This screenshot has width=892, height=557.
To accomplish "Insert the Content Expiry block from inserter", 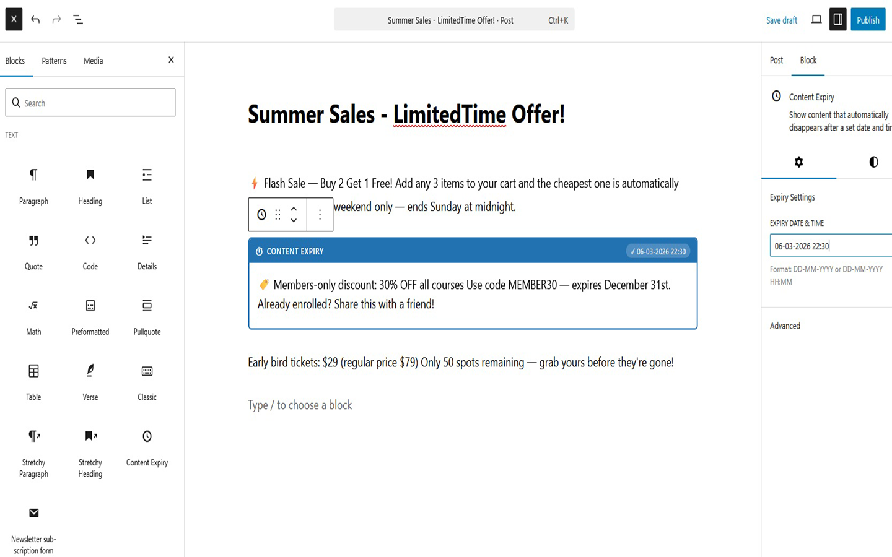I will pos(146,447).
